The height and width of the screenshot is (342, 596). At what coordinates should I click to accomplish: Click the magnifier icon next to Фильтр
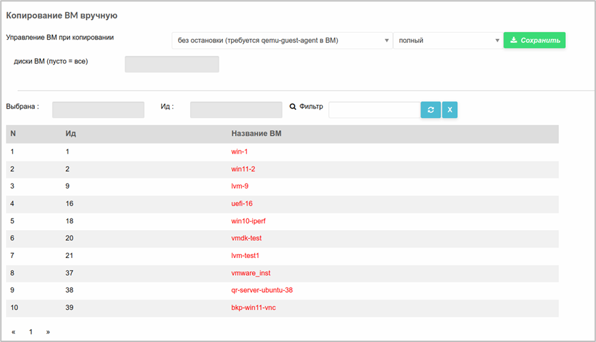[293, 106]
